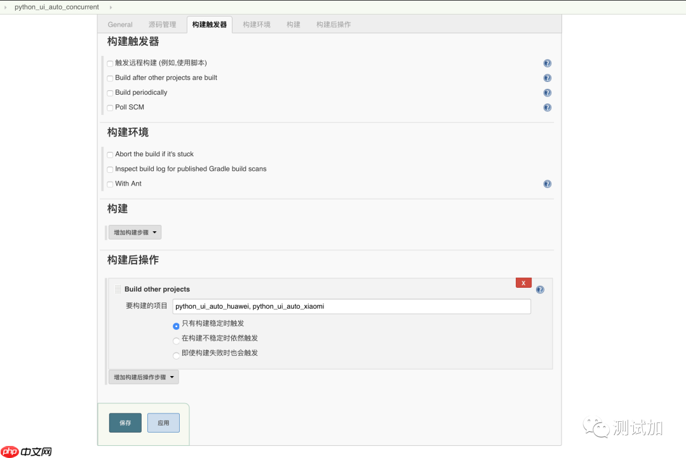Open help for Build after other projects
The width and height of the screenshot is (686, 458).
click(x=548, y=77)
